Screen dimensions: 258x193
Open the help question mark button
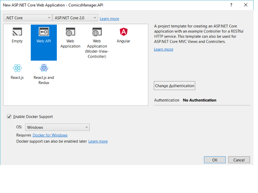(231, 5)
